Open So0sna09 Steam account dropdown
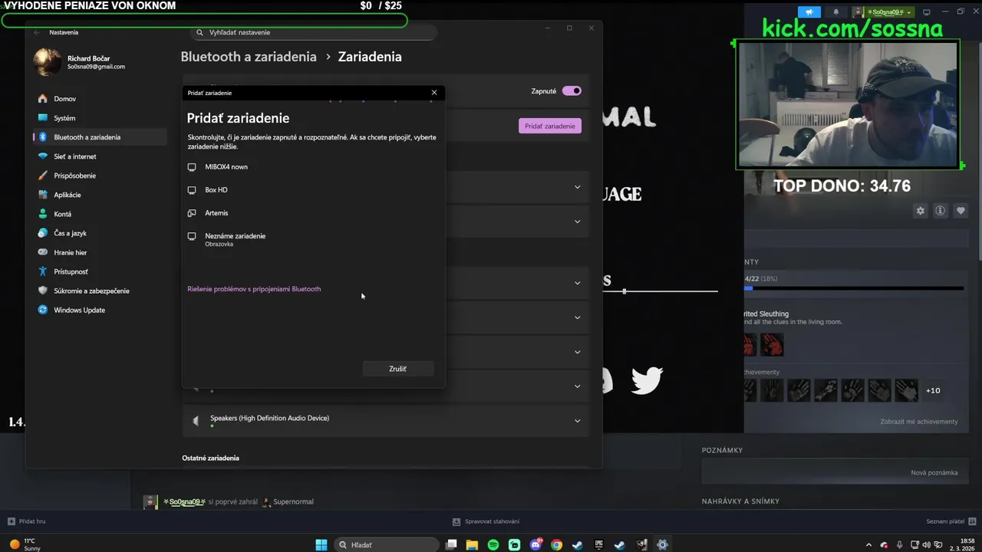The height and width of the screenshot is (552, 982). [883, 12]
